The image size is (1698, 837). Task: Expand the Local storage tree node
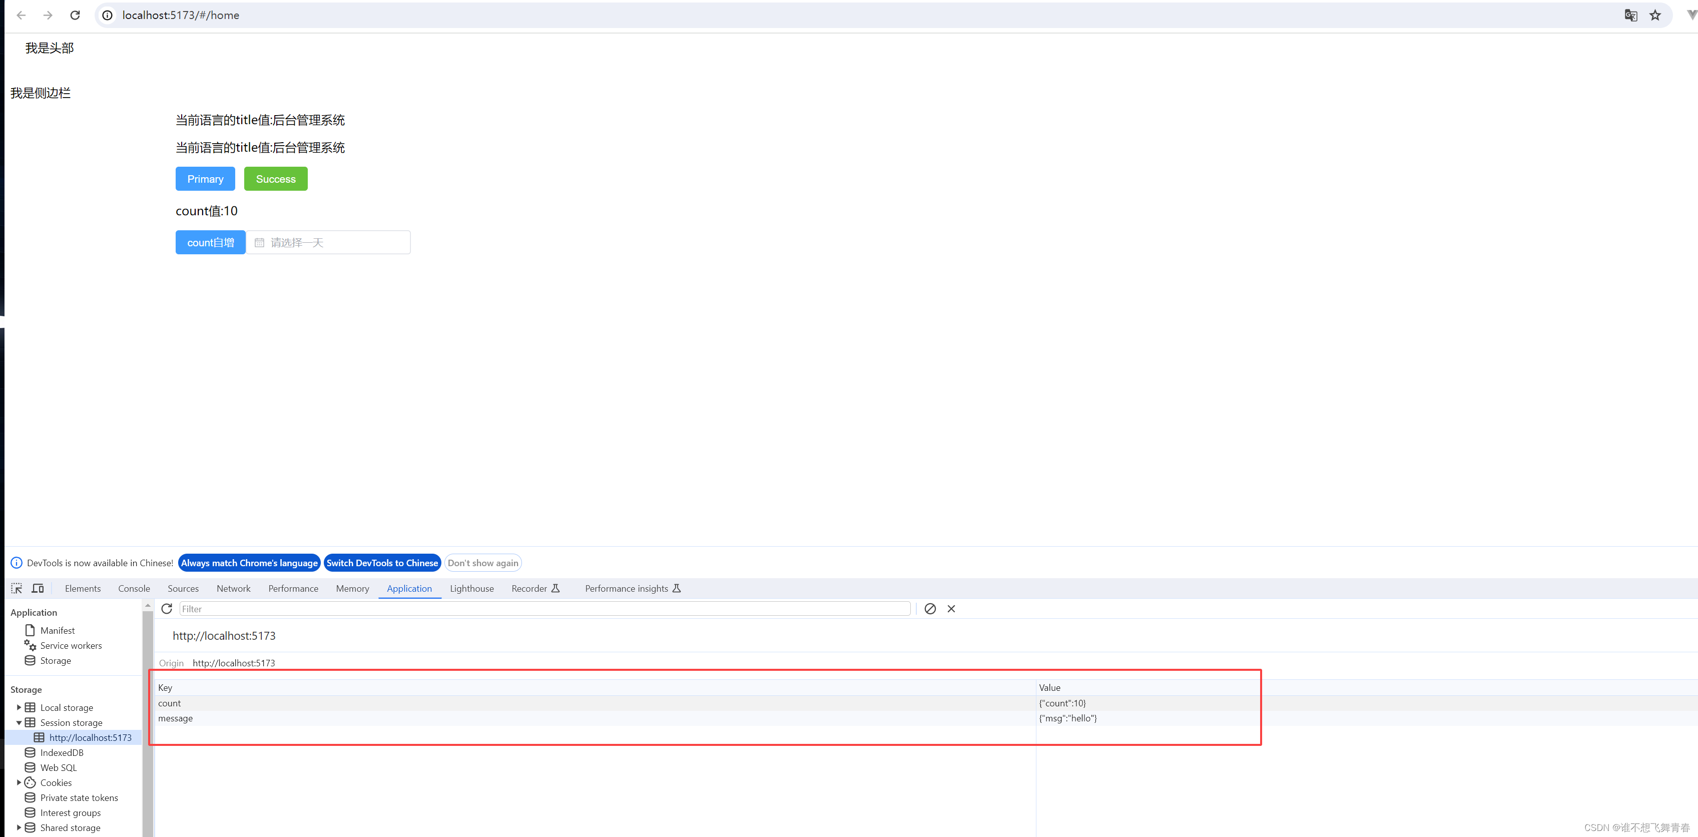(19, 707)
